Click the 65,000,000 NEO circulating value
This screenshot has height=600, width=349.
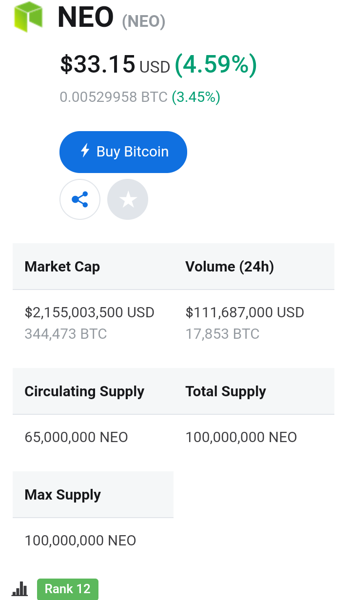(x=77, y=437)
